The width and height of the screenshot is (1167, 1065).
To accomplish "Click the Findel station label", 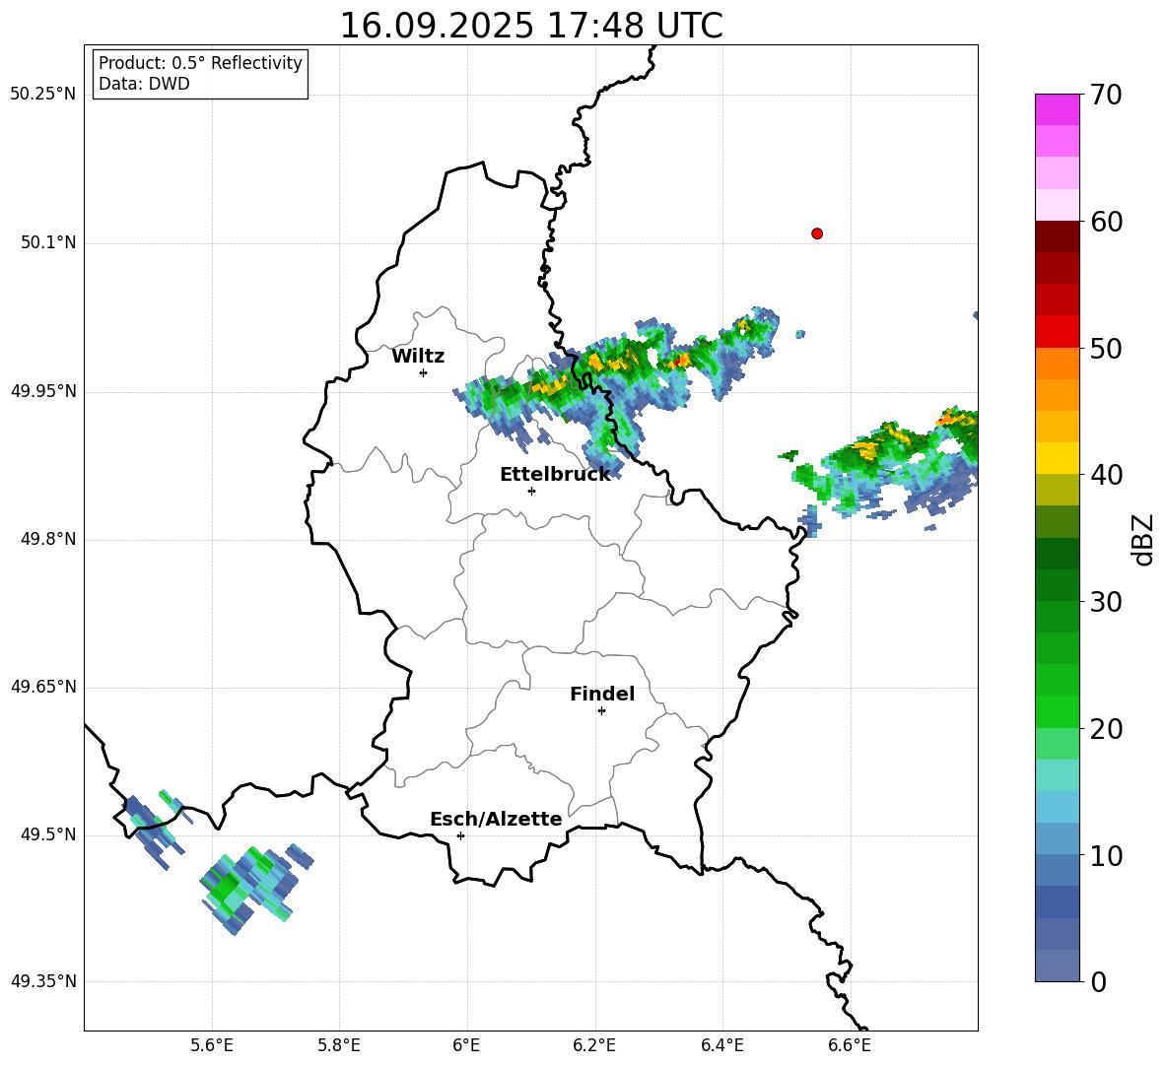I will [x=602, y=694].
